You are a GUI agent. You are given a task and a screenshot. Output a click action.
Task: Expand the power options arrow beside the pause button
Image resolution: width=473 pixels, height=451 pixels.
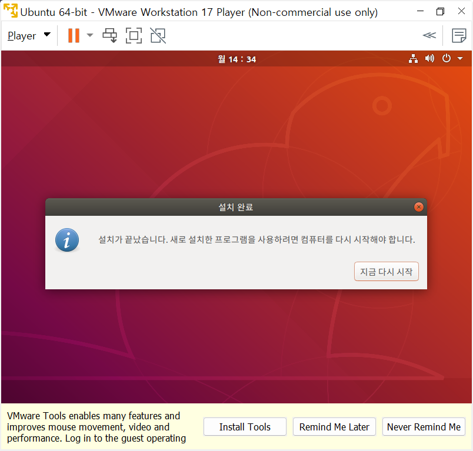pyautogui.click(x=89, y=35)
